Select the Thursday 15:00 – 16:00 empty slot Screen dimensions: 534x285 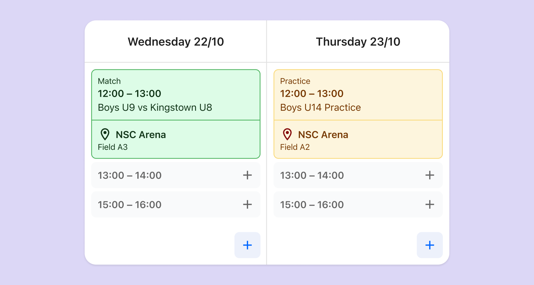pos(358,205)
